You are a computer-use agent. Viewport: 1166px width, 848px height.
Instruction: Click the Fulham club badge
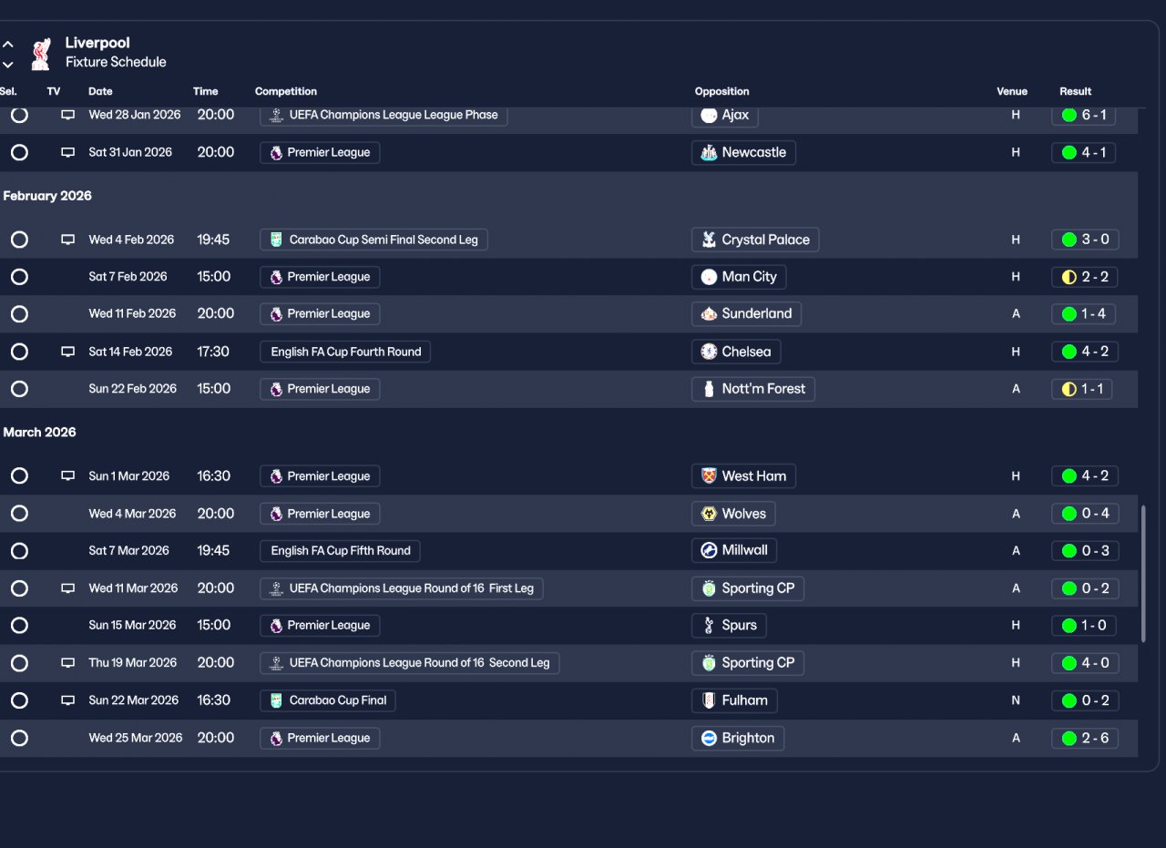709,700
